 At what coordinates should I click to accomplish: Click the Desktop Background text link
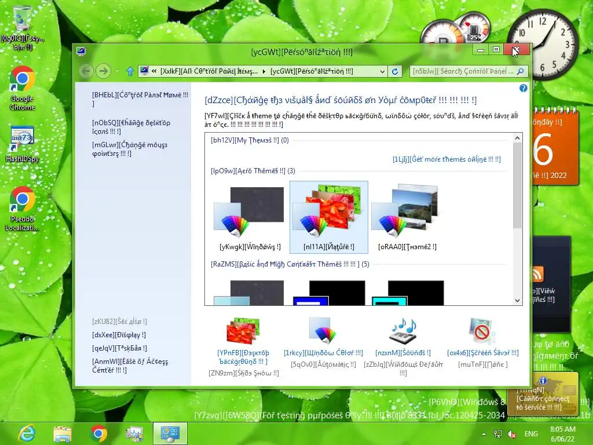click(x=243, y=357)
